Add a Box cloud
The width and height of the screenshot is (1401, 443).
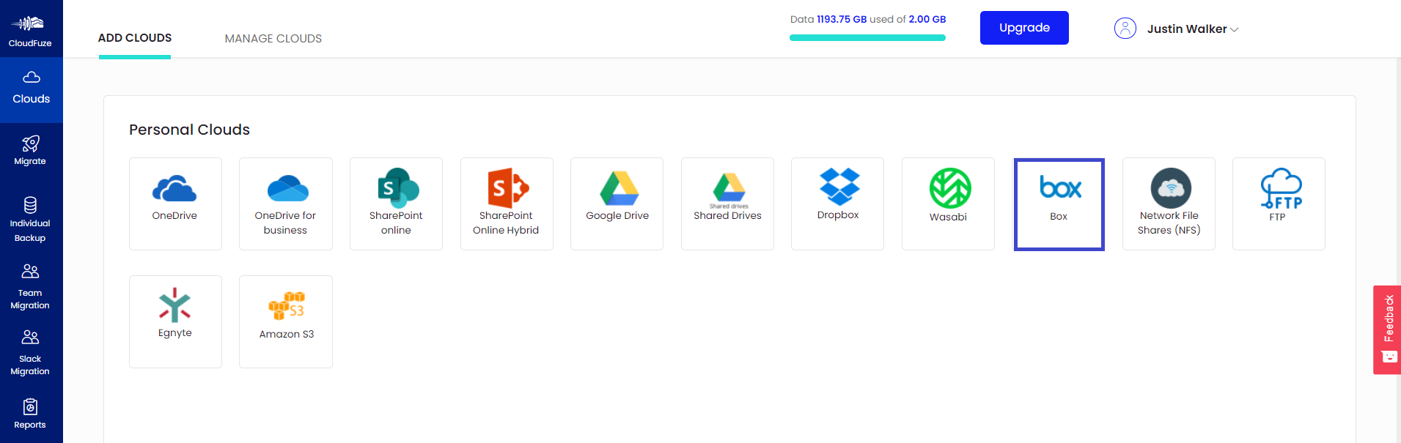pyautogui.click(x=1059, y=204)
